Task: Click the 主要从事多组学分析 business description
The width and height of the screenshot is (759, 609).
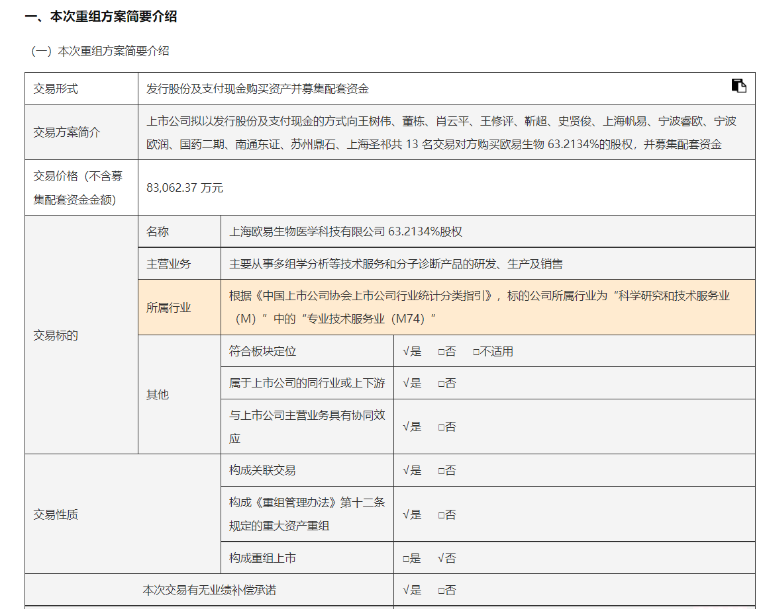Action: point(396,264)
